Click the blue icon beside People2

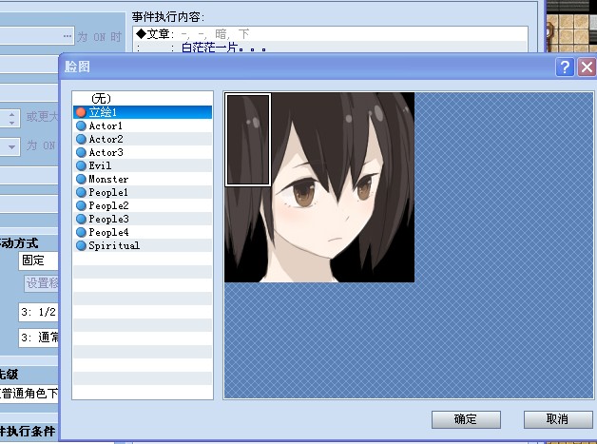[81, 205]
